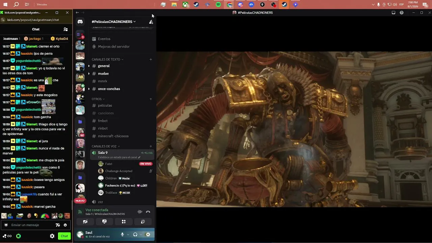Collapse the CANALES DE VOZ category
This screenshot has height=243, width=432.
coord(106,146)
